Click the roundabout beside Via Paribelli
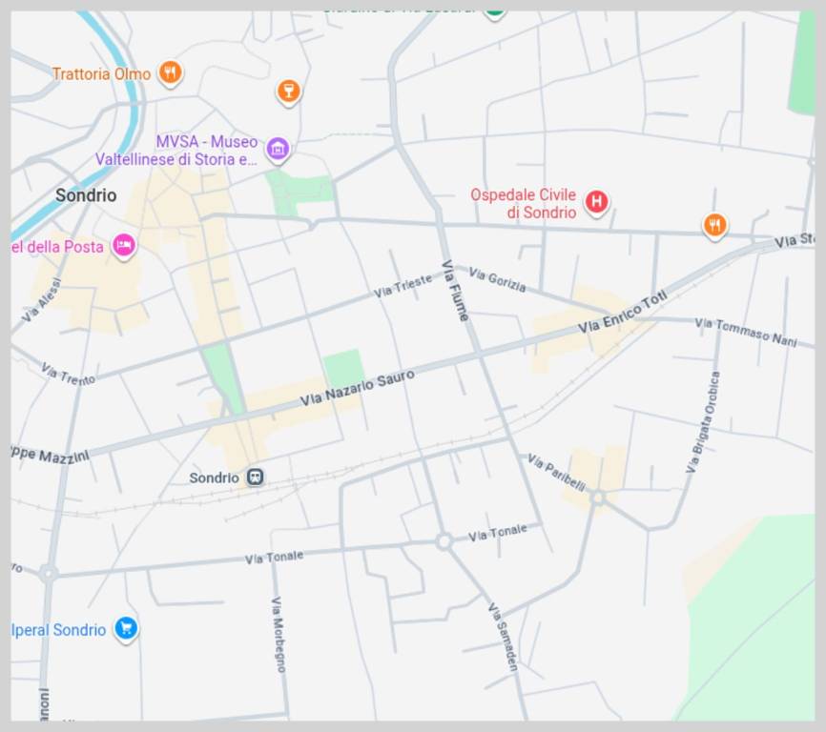 pyautogui.click(x=598, y=498)
